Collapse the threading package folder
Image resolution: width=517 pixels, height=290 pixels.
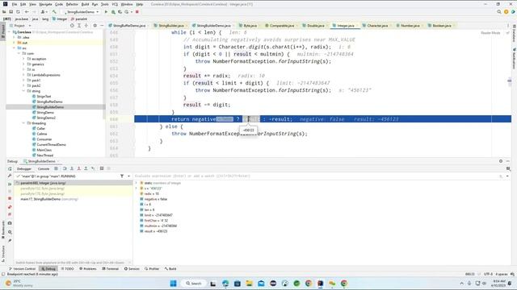point(23,123)
